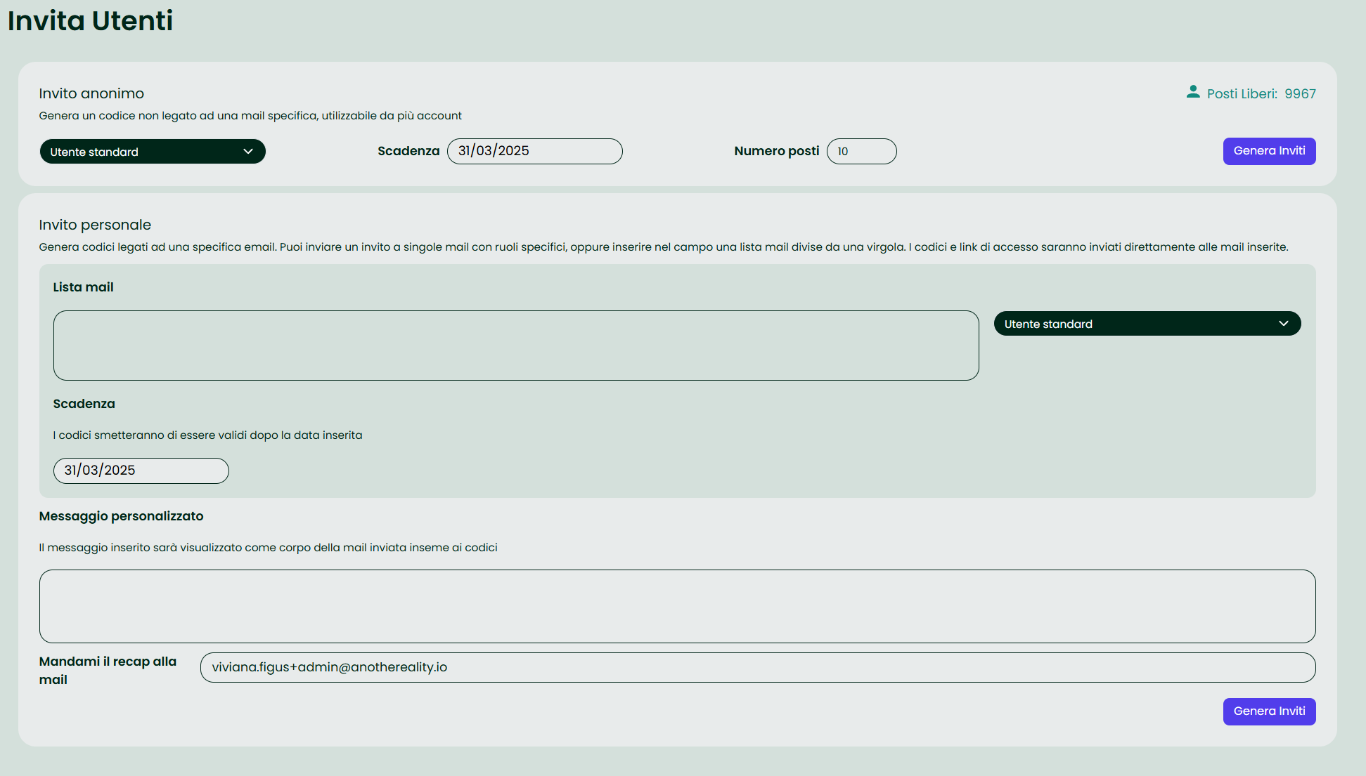Click the Lista mail label
Viewport: 1366px width, 776px height.
point(83,287)
